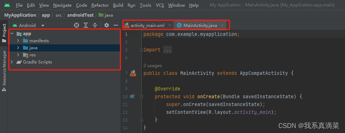This screenshot has width=345, height=133.
Task: Click Select Opened File target icon
Action: (77, 25)
